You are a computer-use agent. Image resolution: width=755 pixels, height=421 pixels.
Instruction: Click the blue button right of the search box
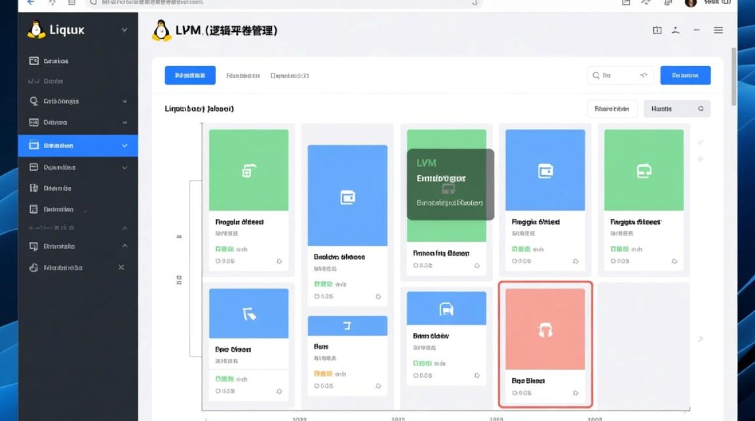[685, 75]
